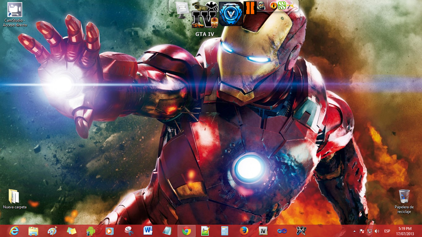422x237 pixels.
Task: Launch Paint from the taskbar
Action: (53, 231)
